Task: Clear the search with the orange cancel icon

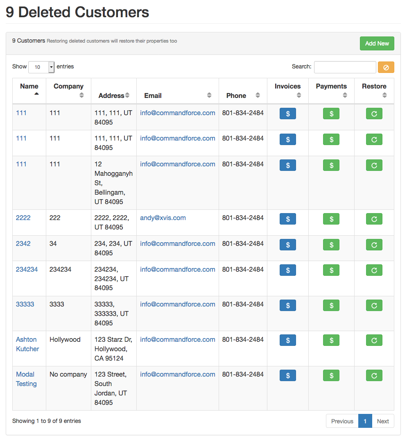Action: coord(386,67)
